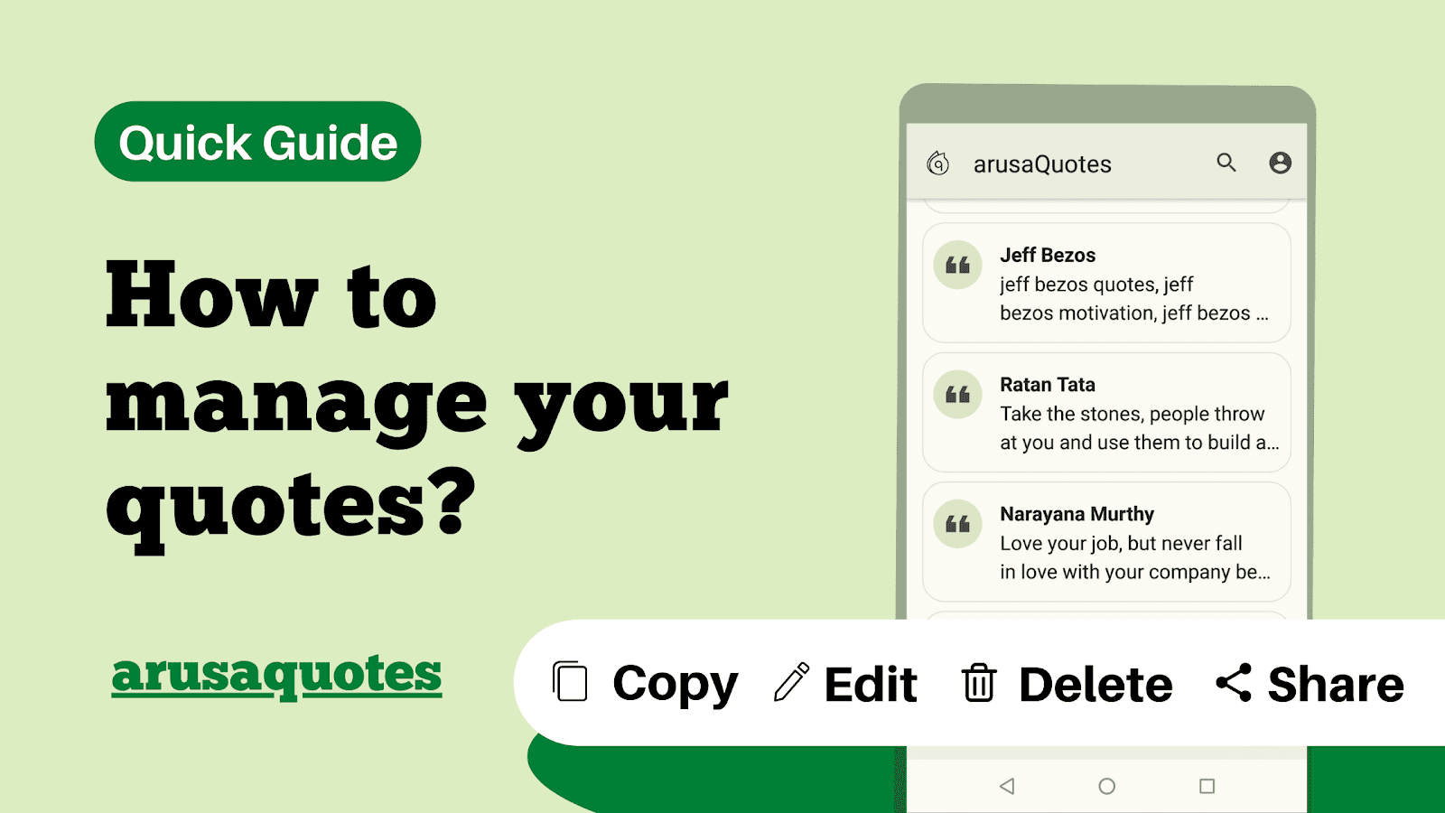1445x813 pixels.
Task: Tap the Android home circle button
Action: 1106,786
